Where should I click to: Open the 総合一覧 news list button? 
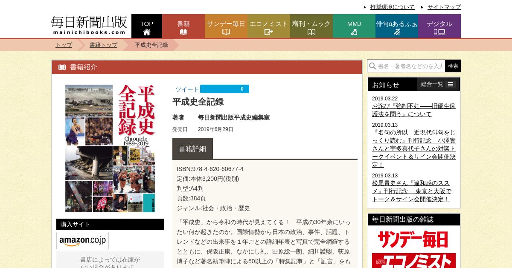438,84
